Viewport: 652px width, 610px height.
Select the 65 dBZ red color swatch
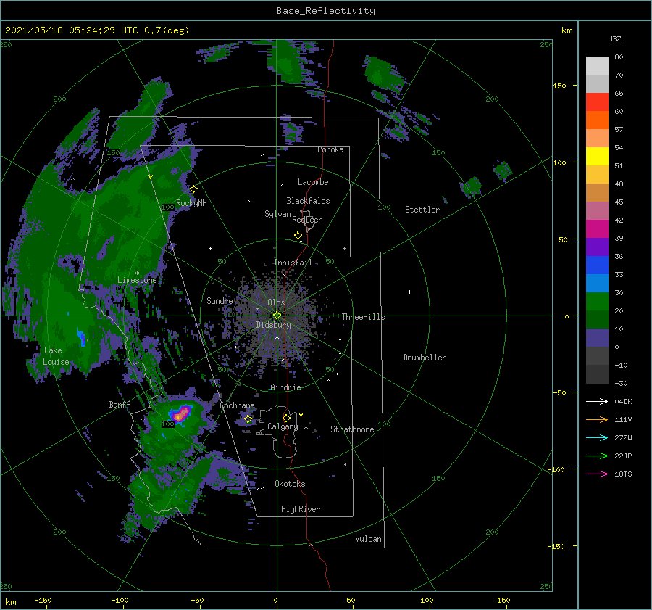coord(597,102)
